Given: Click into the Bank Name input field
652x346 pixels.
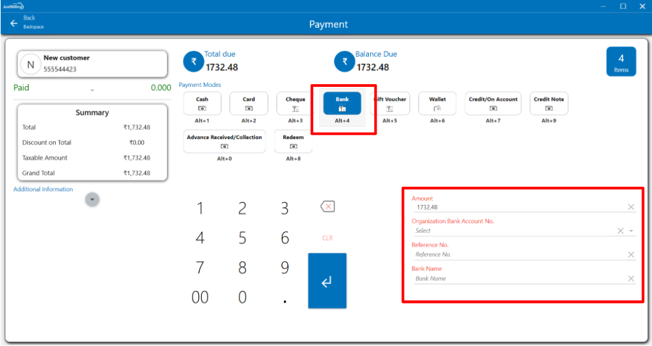Looking at the screenshot, I should tap(517, 279).
